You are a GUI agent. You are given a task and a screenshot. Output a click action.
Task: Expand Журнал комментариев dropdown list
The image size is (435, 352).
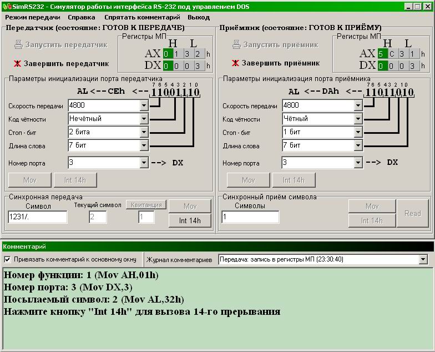pos(423,259)
